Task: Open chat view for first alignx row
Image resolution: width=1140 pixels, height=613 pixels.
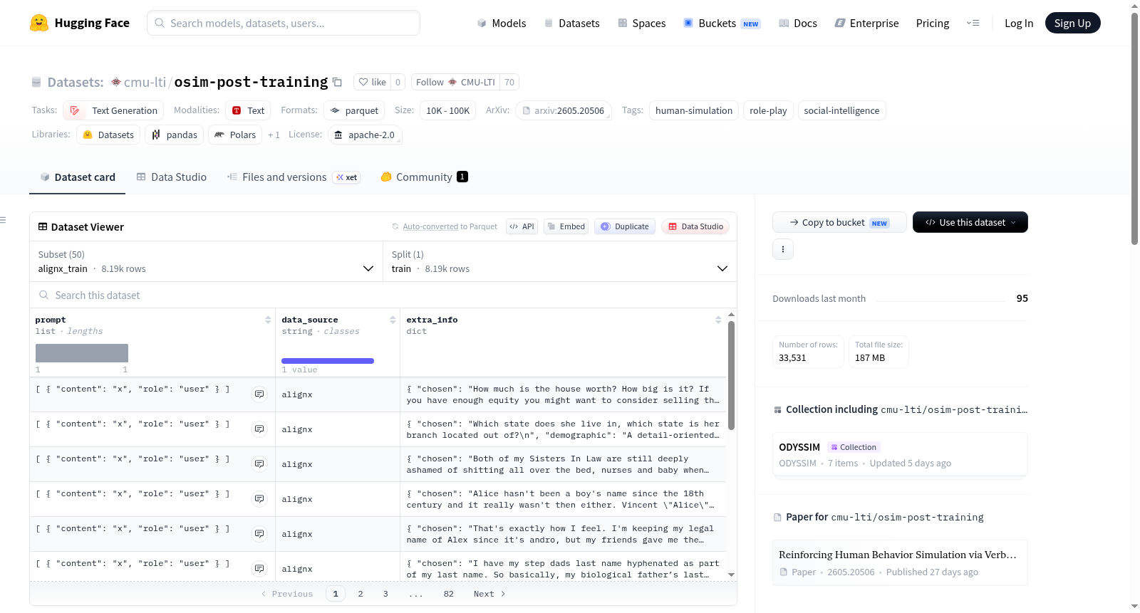Action: pyautogui.click(x=259, y=394)
